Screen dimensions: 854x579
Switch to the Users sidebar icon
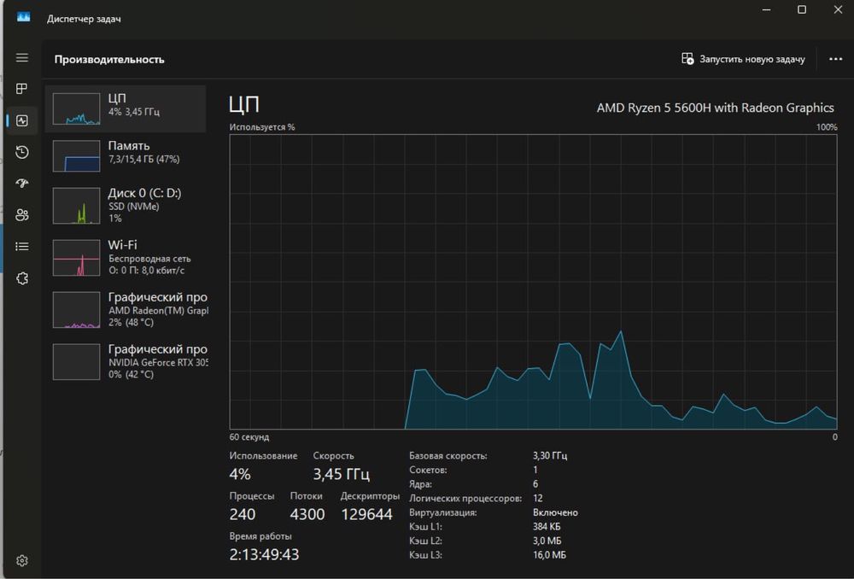click(x=22, y=214)
